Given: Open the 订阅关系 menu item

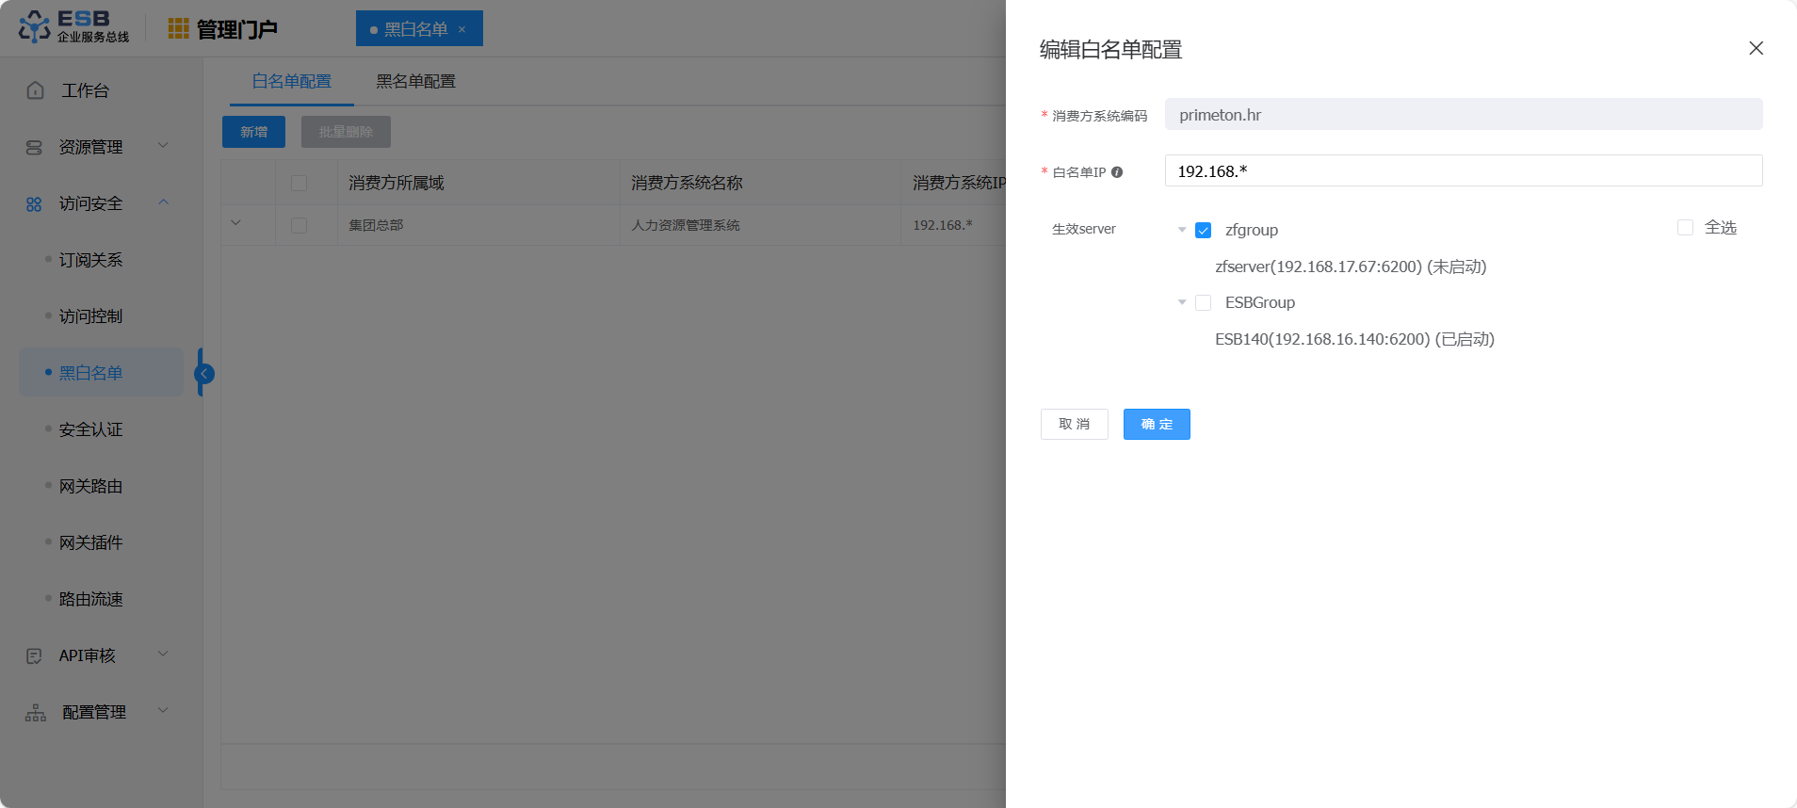Looking at the screenshot, I should coord(91,260).
